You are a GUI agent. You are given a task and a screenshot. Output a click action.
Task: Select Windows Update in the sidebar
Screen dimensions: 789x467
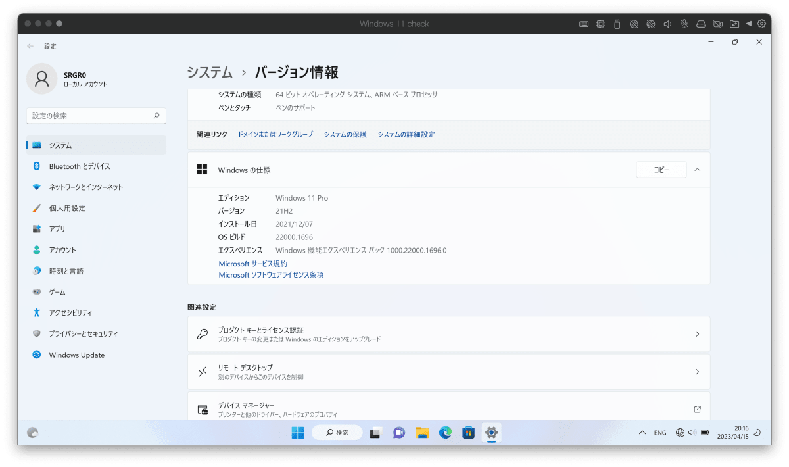point(96,355)
